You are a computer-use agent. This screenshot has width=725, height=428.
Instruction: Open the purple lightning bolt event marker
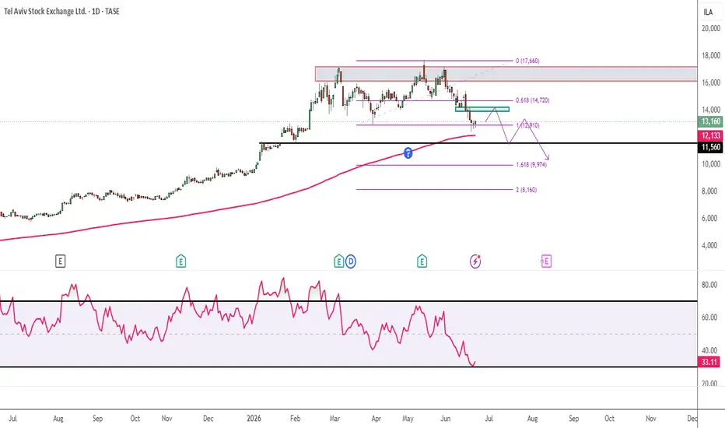tap(475, 261)
